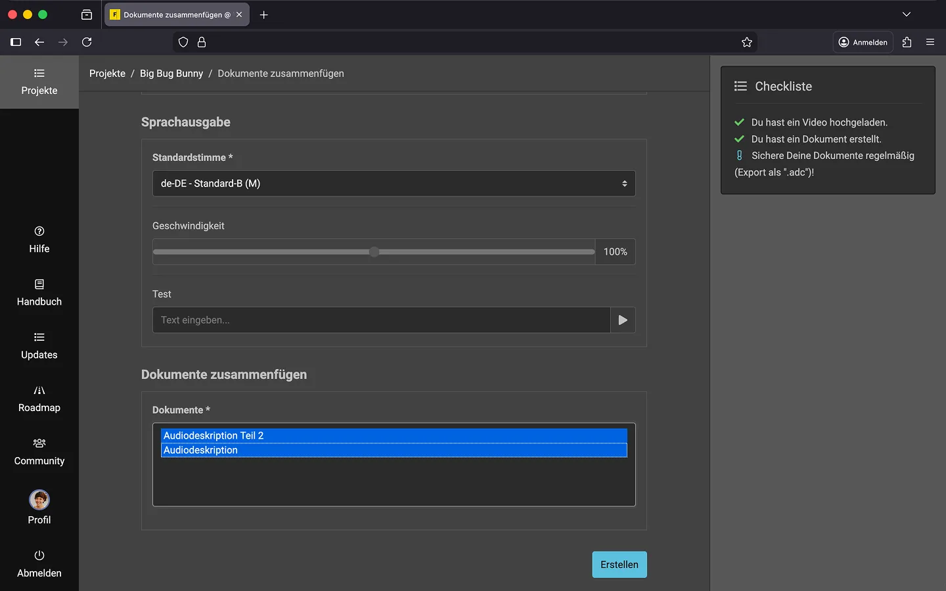The image size is (946, 591).
Task: Go to Projekte in sidebar
Action: (39, 82)
